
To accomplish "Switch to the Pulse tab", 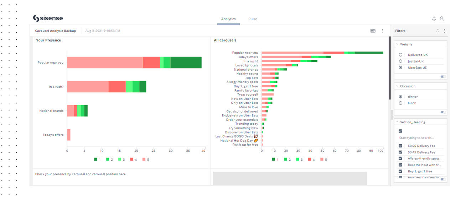I will click(x=253, y=19).
